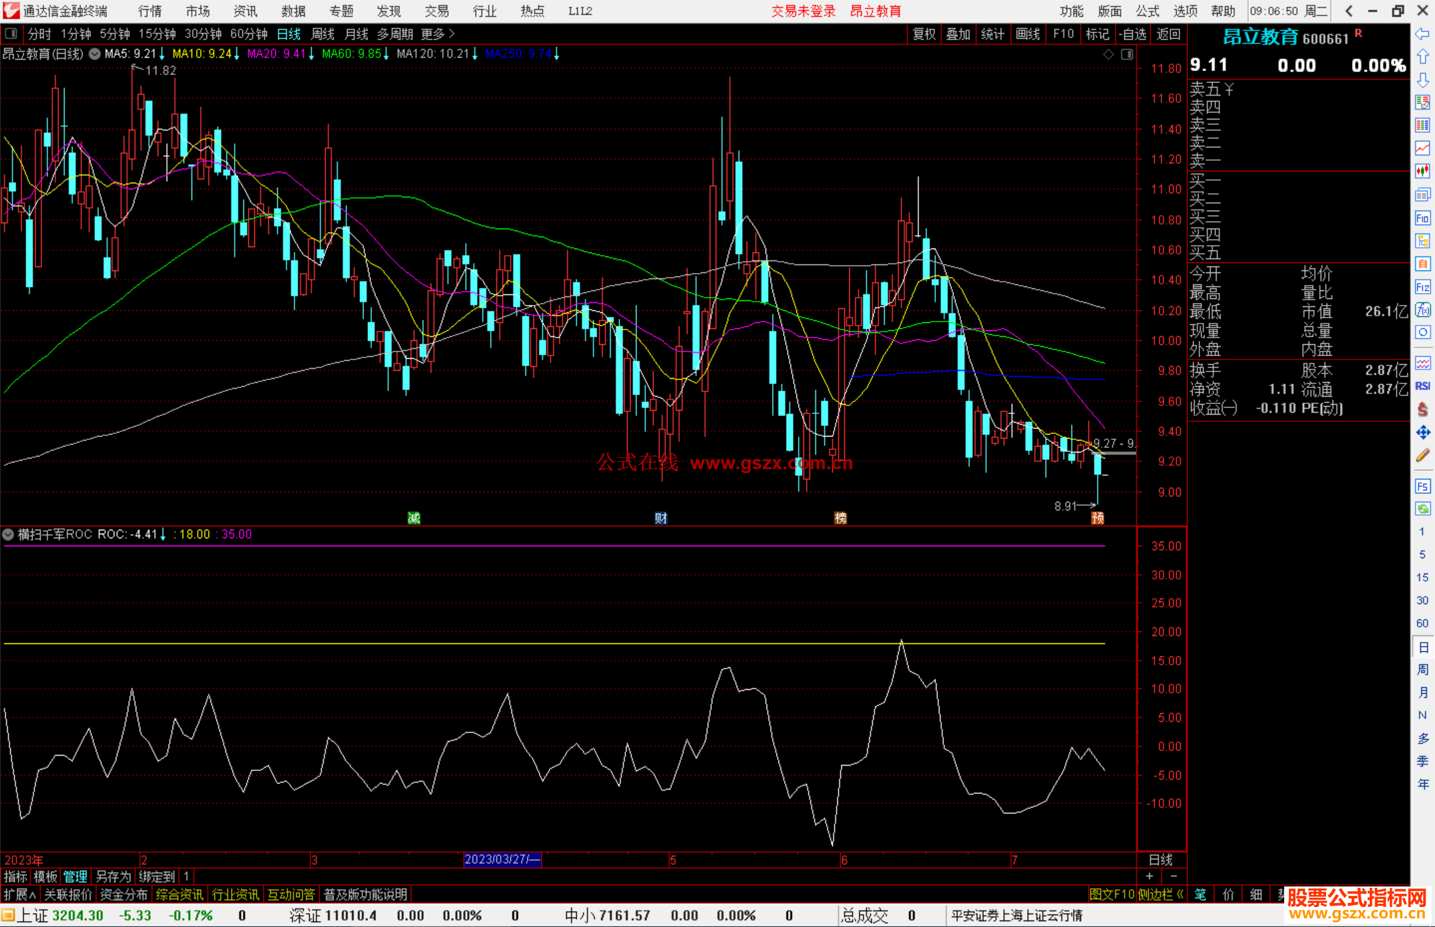1435x927 pixels.
Task: Open the 行情 menu
Action: coord(150,11)
